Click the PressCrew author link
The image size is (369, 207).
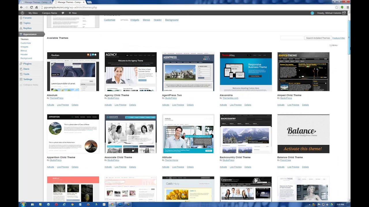coord(285,160)
